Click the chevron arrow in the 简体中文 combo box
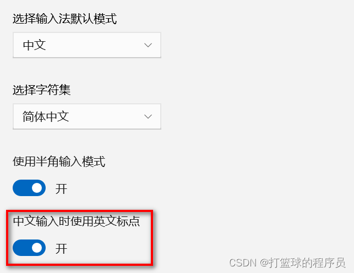Screen dimensions: 354x273 (x=148, y=116)
